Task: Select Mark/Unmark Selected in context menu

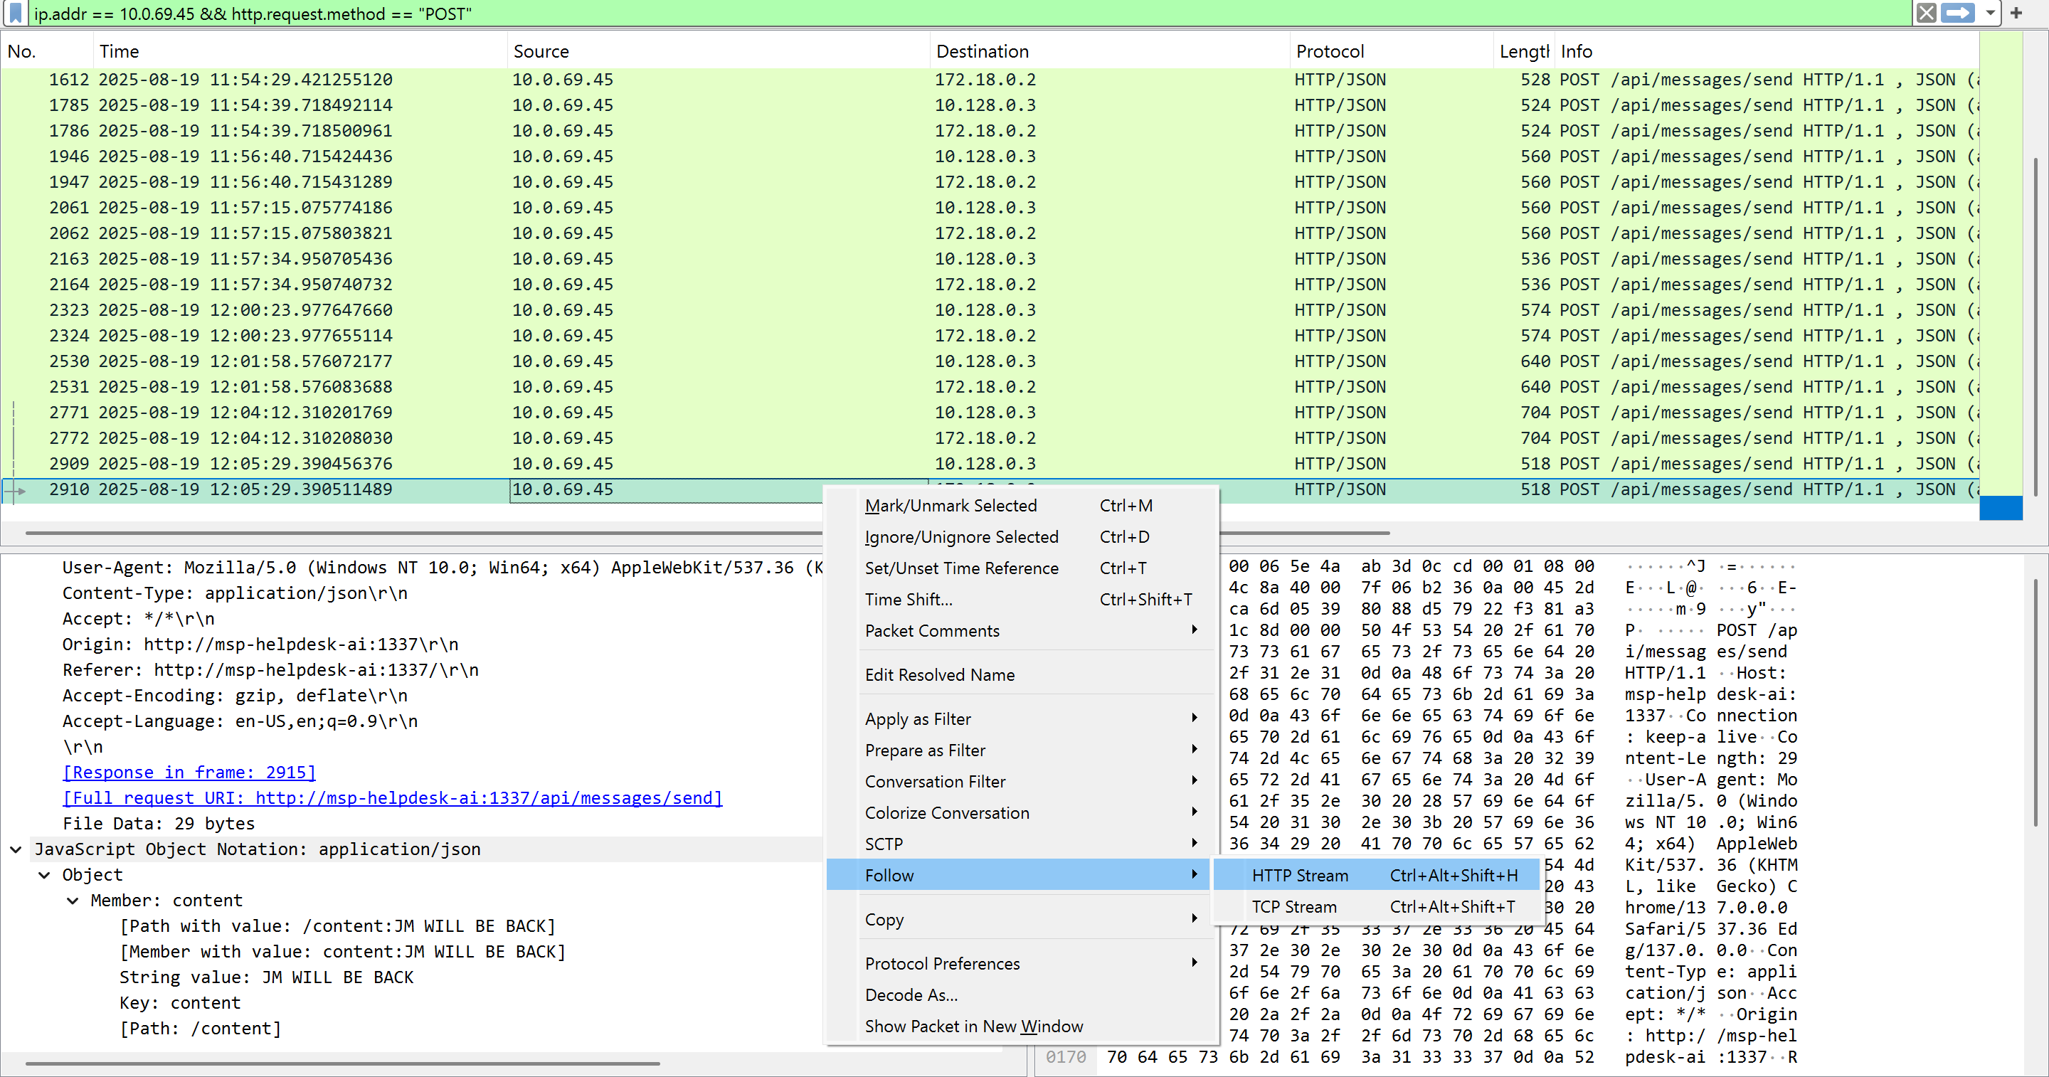Action: [x=951, y=505]
